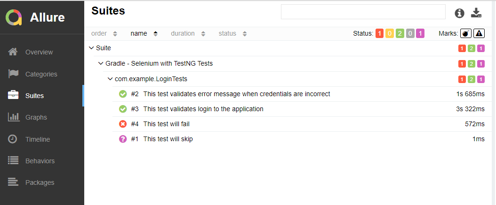Image resolution: width=496 pixels, height=205 pixels.
Task: Click the Packages icon in sidebar
Action: pyautogui.click(x=13, y=182)
